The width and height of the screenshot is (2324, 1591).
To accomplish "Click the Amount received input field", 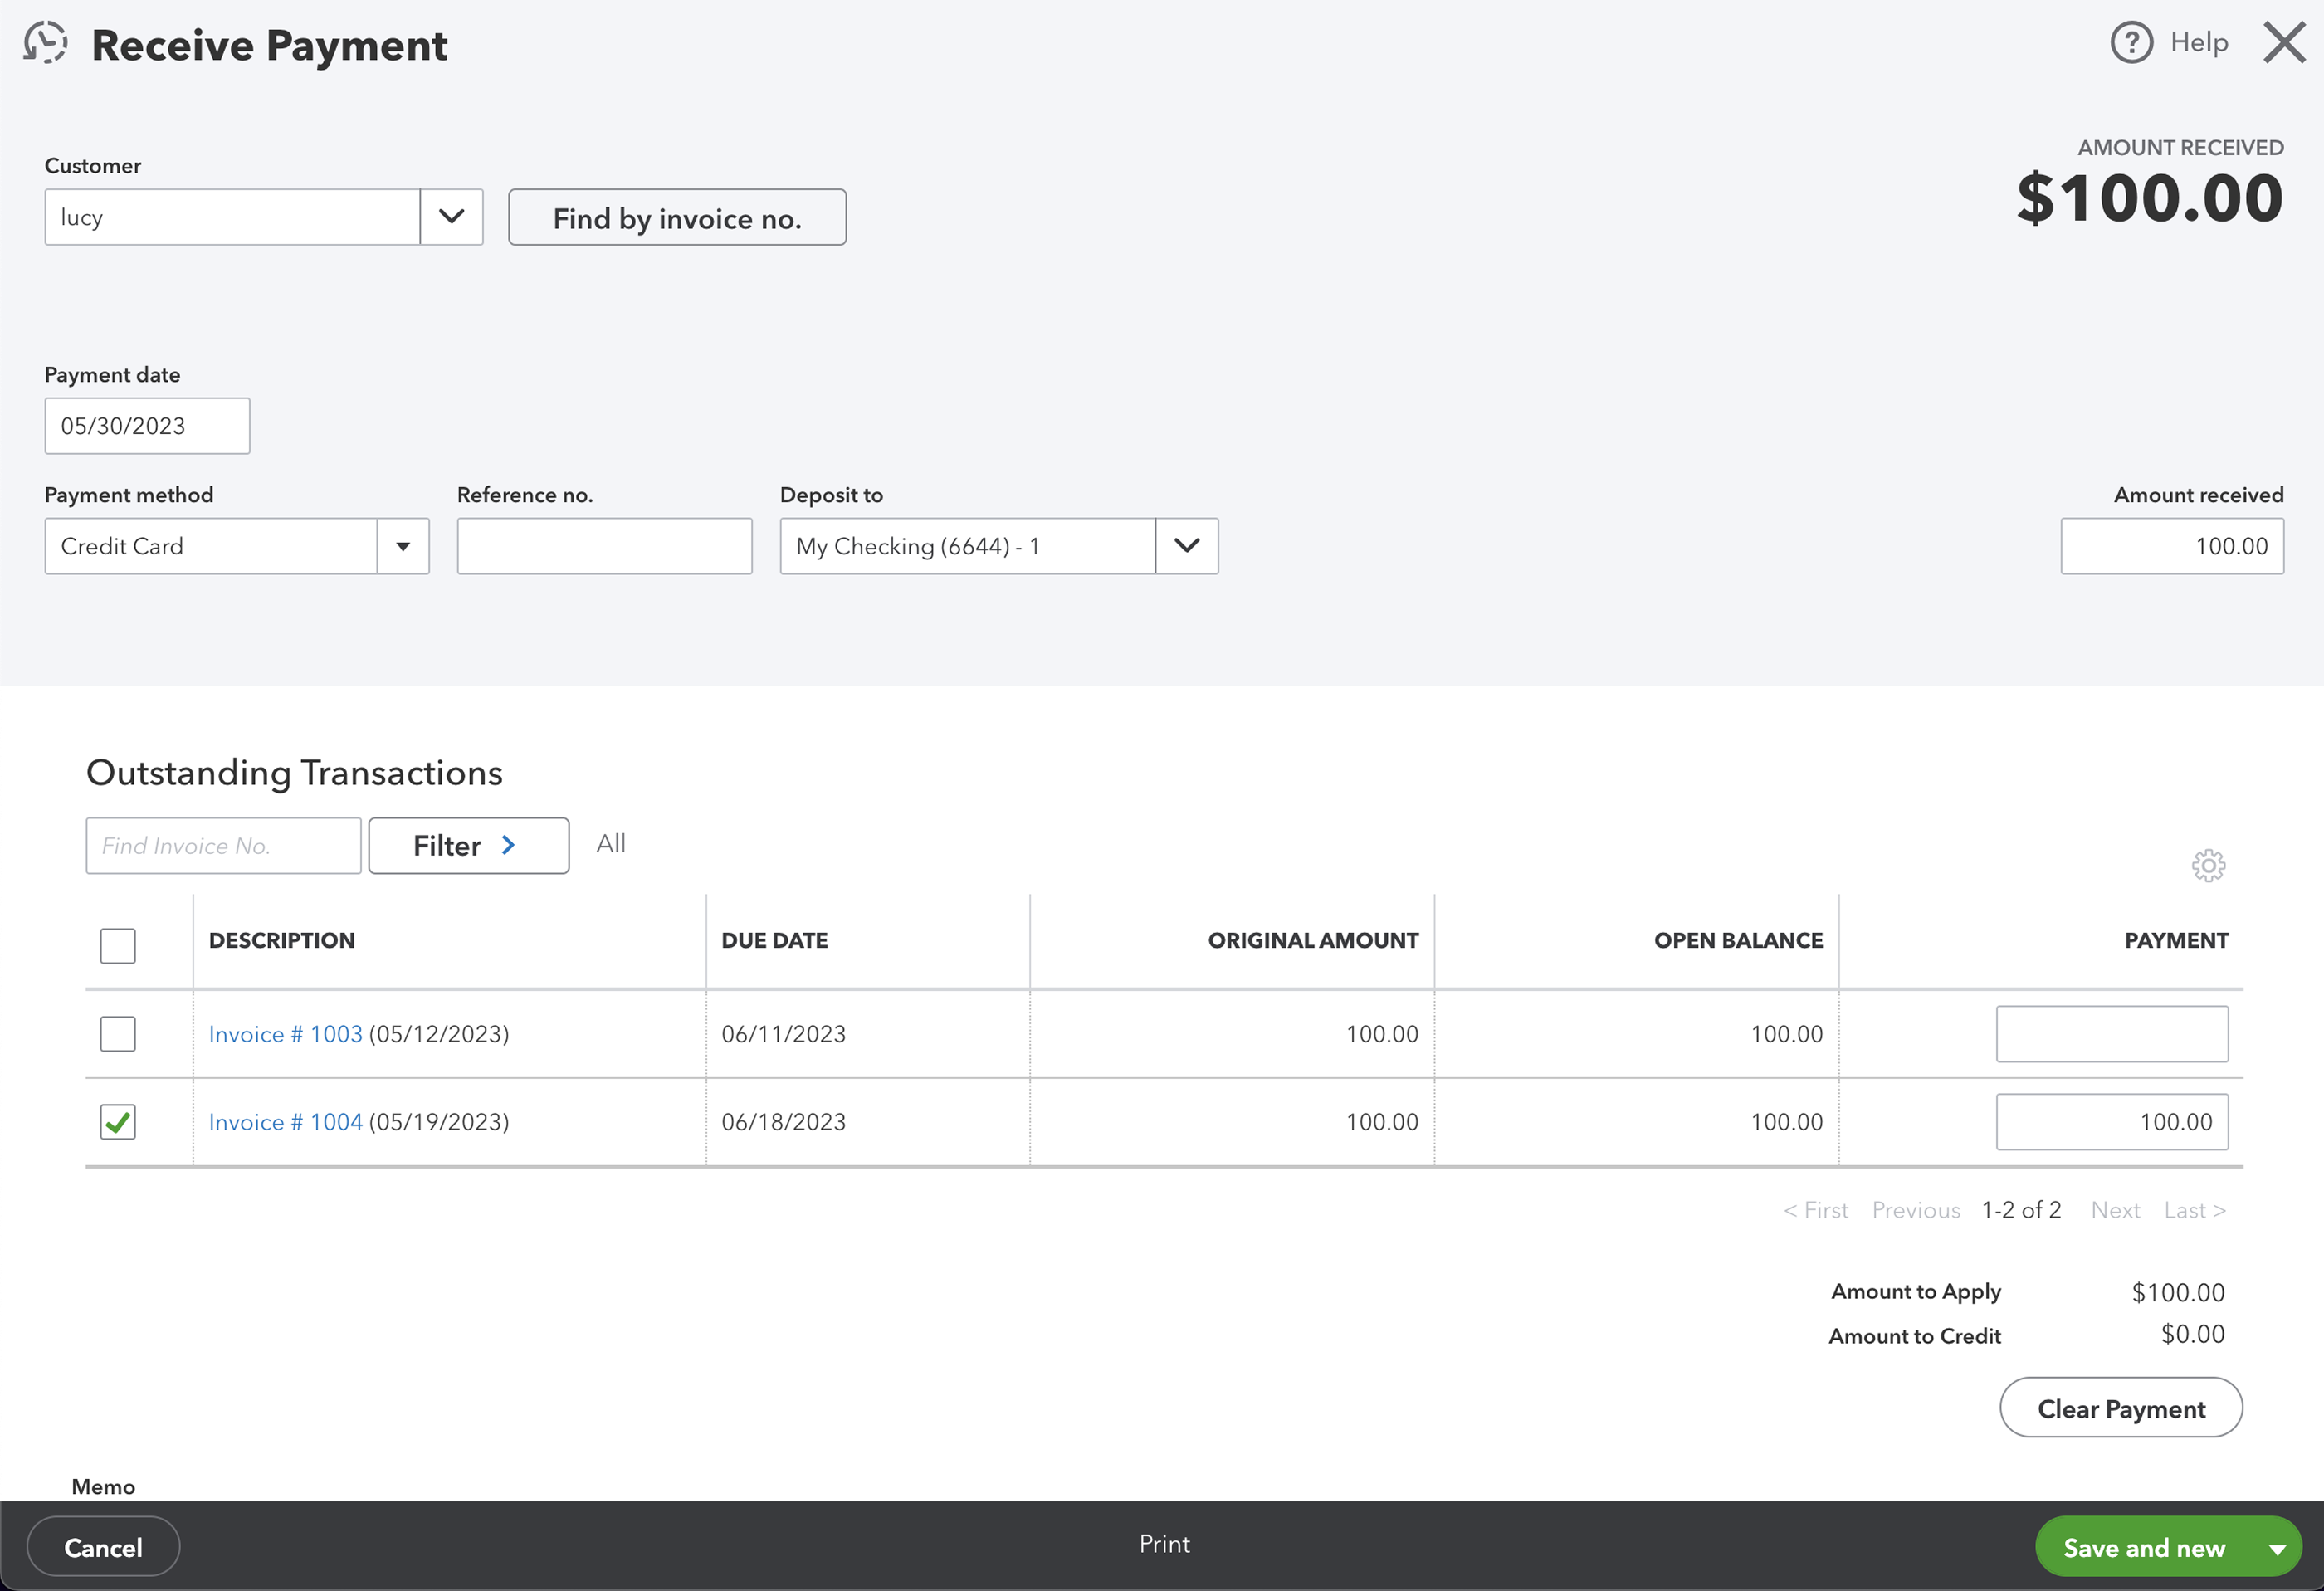I will pos(2172,546).
